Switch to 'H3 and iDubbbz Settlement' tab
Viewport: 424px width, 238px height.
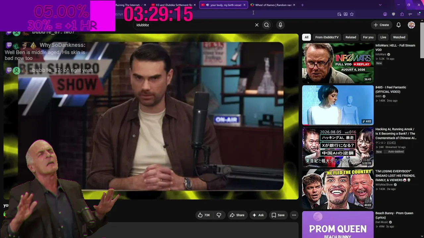pos(174,5)
